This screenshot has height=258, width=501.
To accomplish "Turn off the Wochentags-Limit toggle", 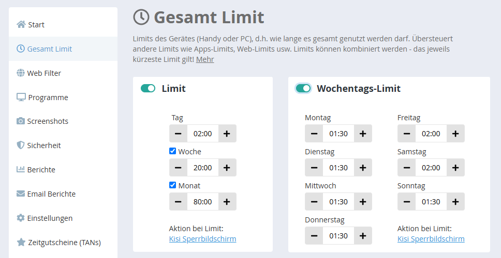I will [303, 89].
